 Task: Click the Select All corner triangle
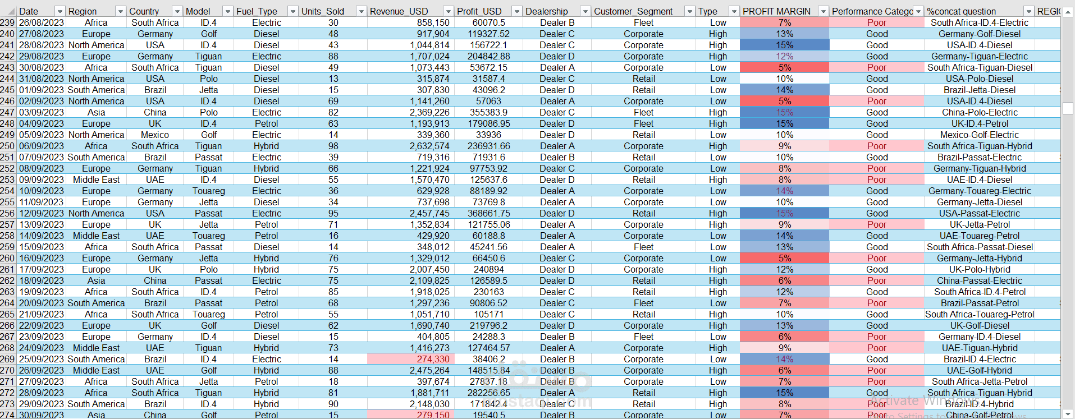[x=11, y=11]
